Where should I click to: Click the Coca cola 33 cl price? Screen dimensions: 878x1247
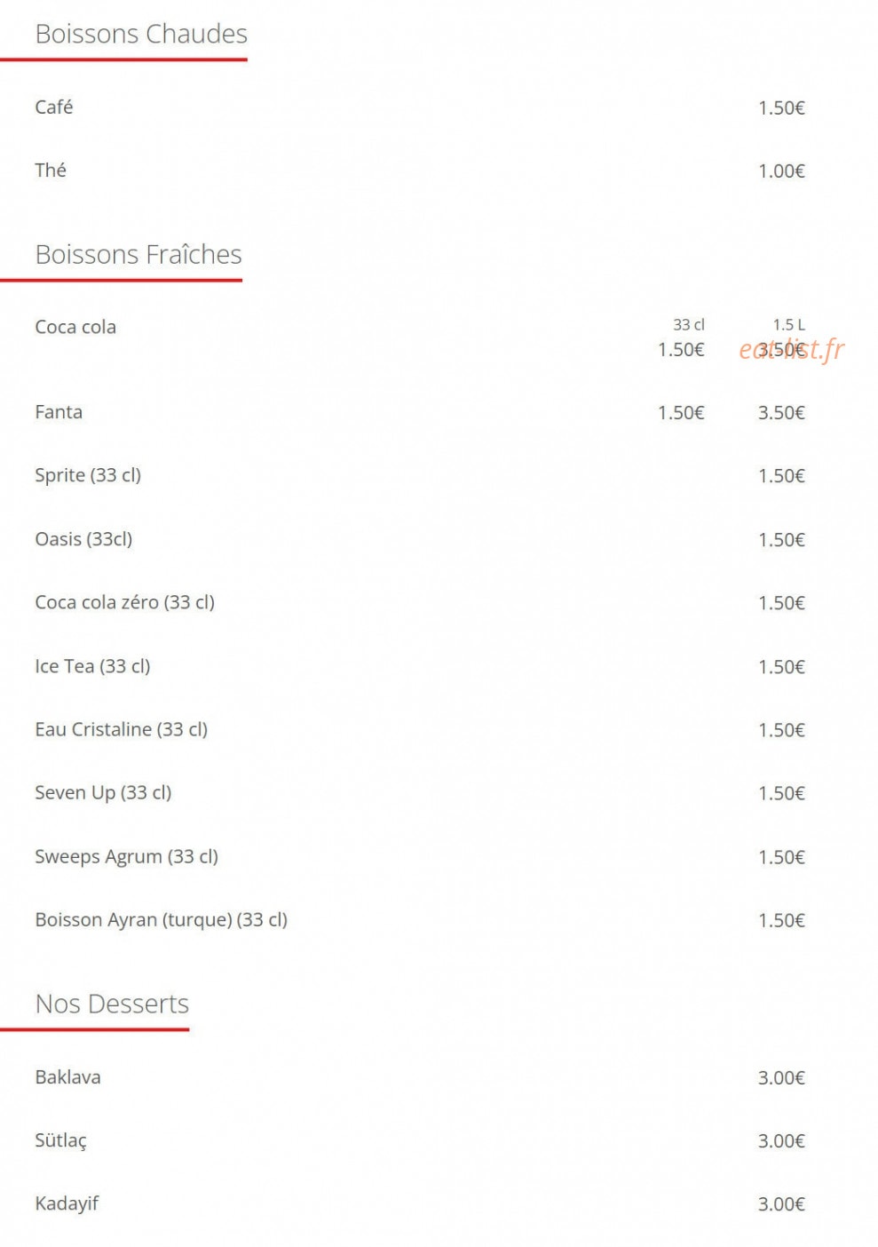681,350
